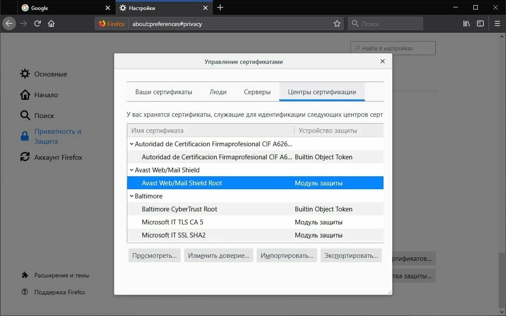Click the address bar URL field

[x=230, y=24]
